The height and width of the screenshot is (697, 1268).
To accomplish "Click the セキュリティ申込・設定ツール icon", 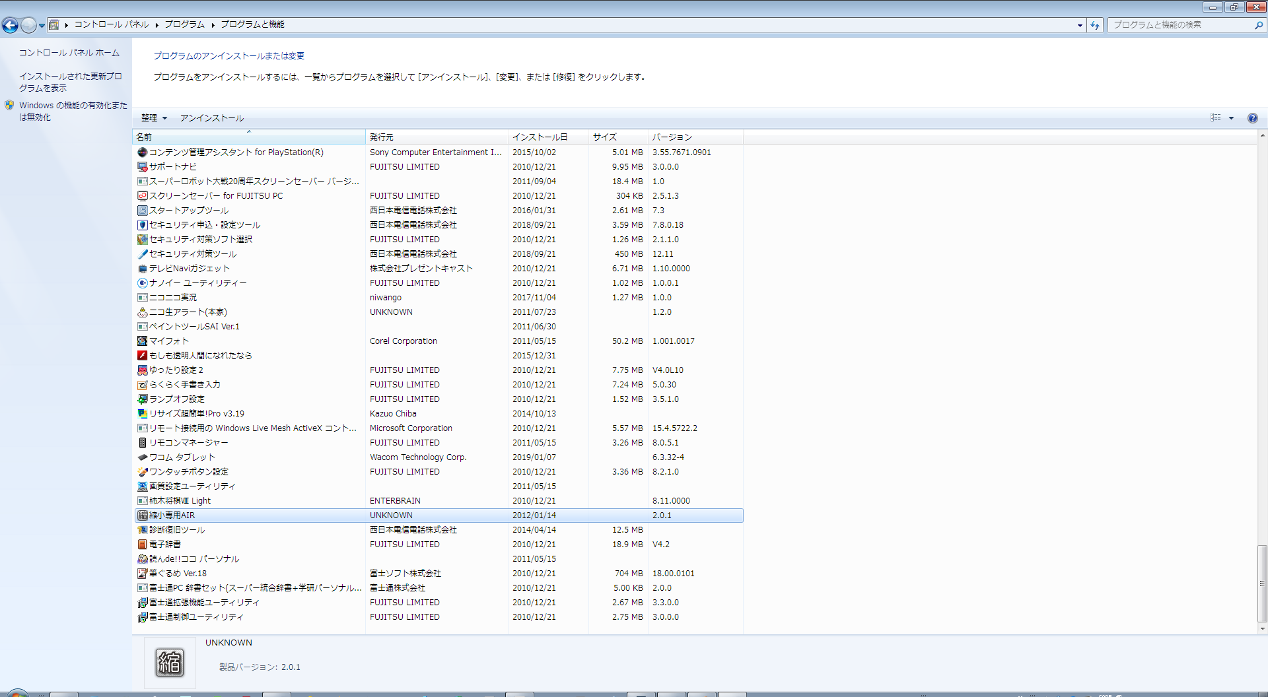I will (142, 225).
